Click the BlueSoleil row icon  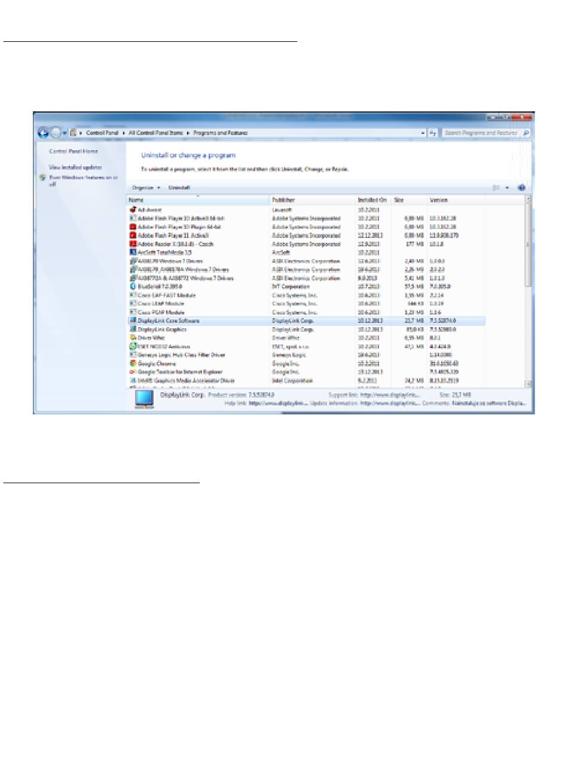point(133,286)
